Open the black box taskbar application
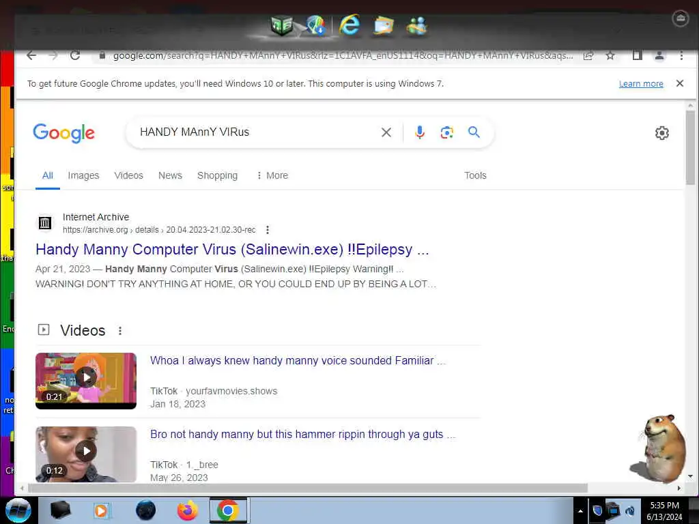Screen dimensions: 699x524 point(60,510)
